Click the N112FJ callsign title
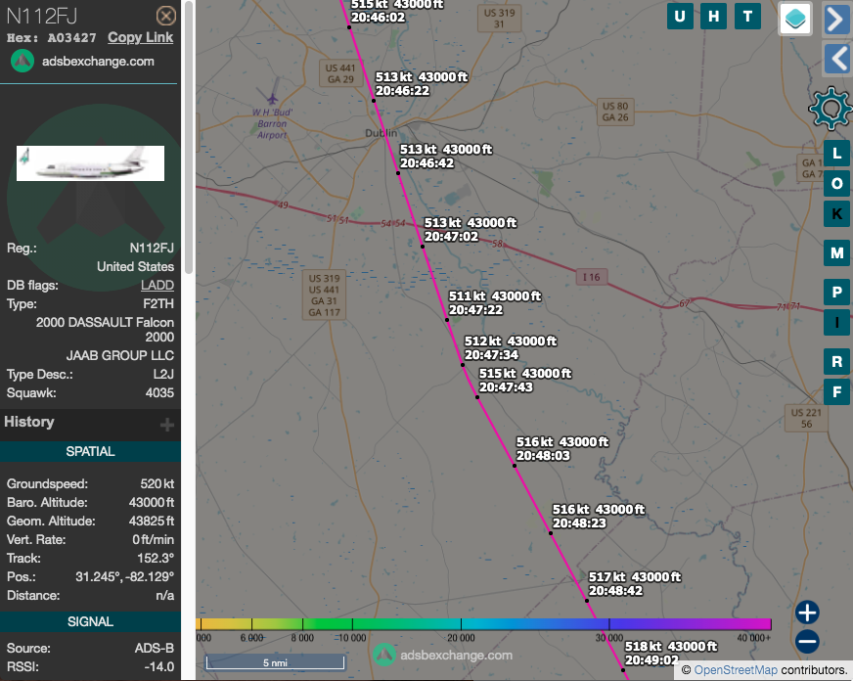Image resolution: width=853 pixels, height=681 pixels. pos(42,17)
